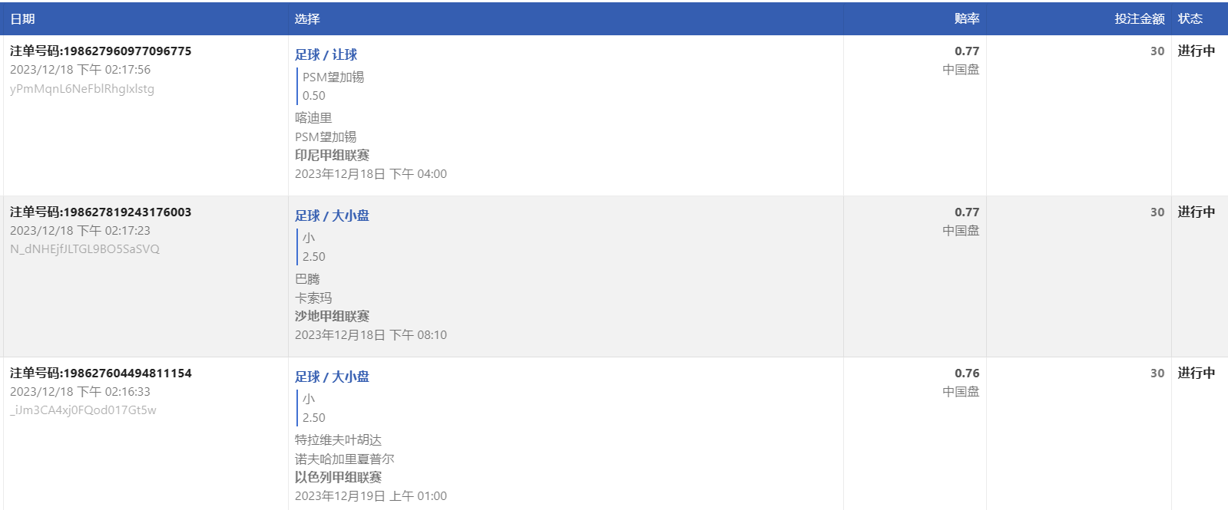Click the team name 诺夫哈加里夏普尔

(x=344, y=459)
